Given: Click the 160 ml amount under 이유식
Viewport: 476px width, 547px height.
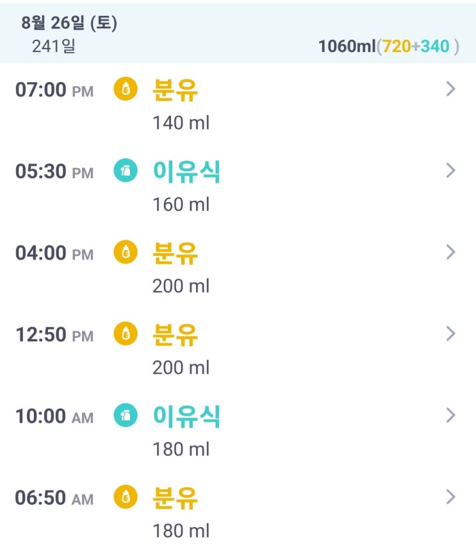Looking at the screenshot, I should coord(181,204).
